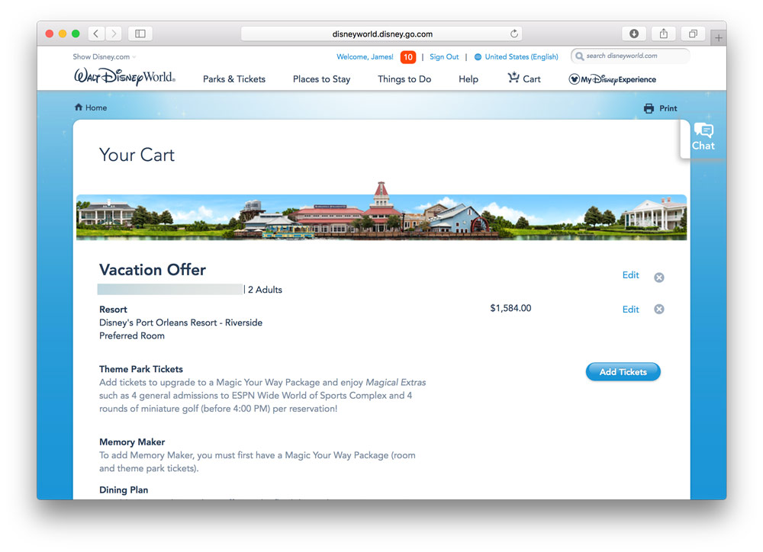Click the Your Cart heading
The height and width of the screenshot is (552, 763).
click(x=137, y=155)
